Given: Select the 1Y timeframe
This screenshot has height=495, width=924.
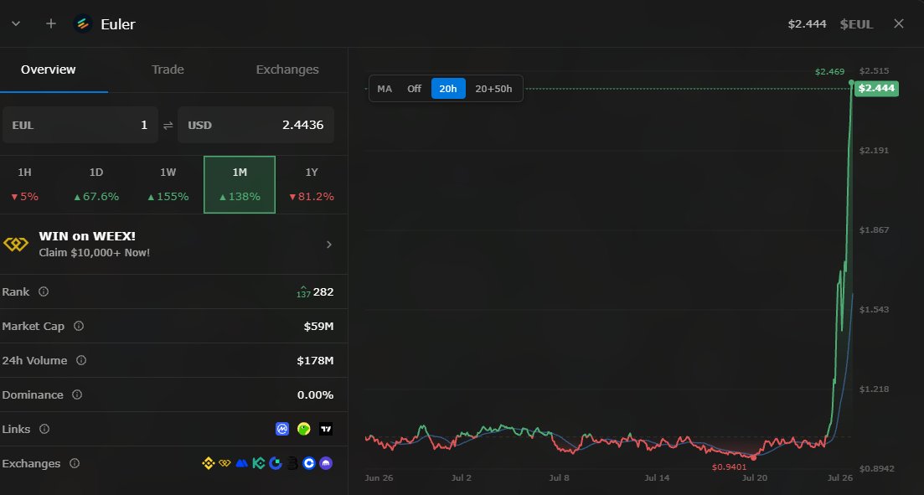Looking at the screenshot, I should tap(312, 184).
